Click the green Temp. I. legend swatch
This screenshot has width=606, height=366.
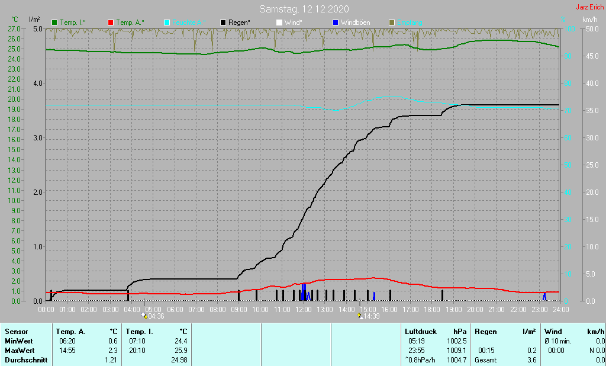pyautogui.click(x=54, y=23)
